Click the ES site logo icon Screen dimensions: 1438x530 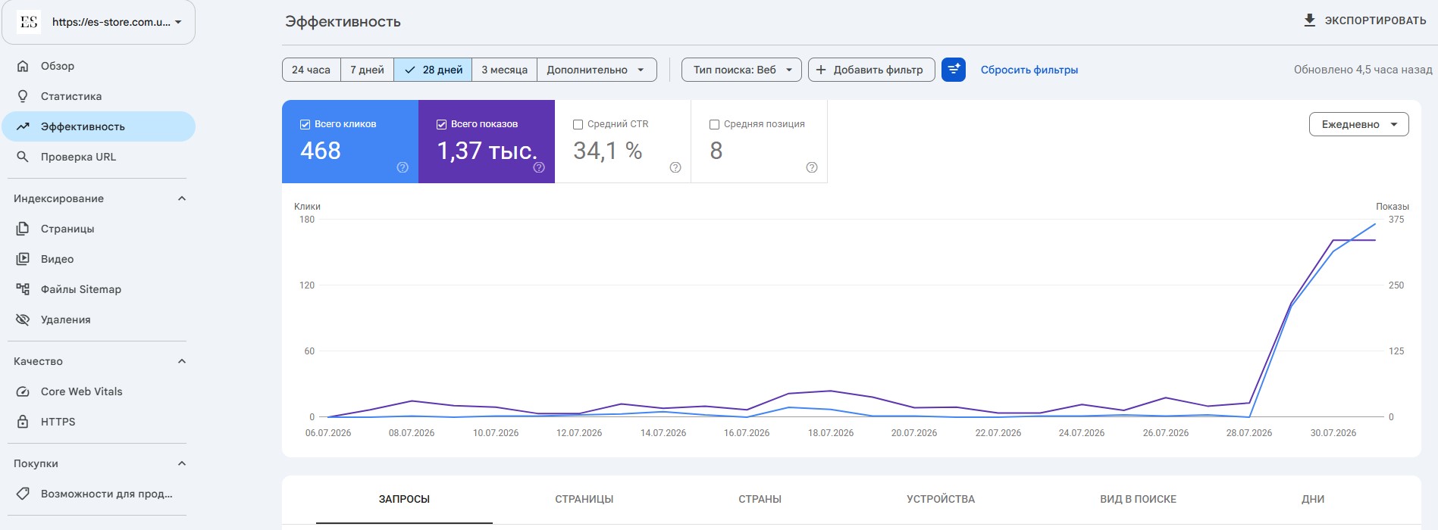pyautogui.click(x=29, y=22)
